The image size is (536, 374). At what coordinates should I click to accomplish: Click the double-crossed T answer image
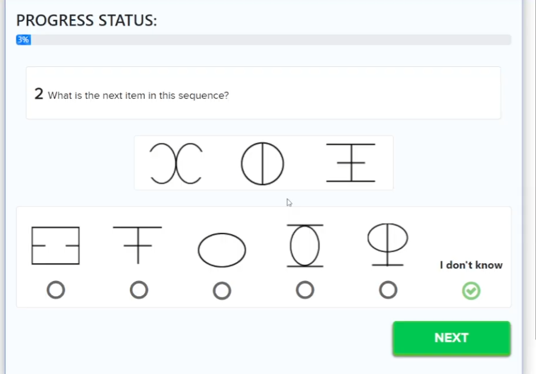pos(137,245)
